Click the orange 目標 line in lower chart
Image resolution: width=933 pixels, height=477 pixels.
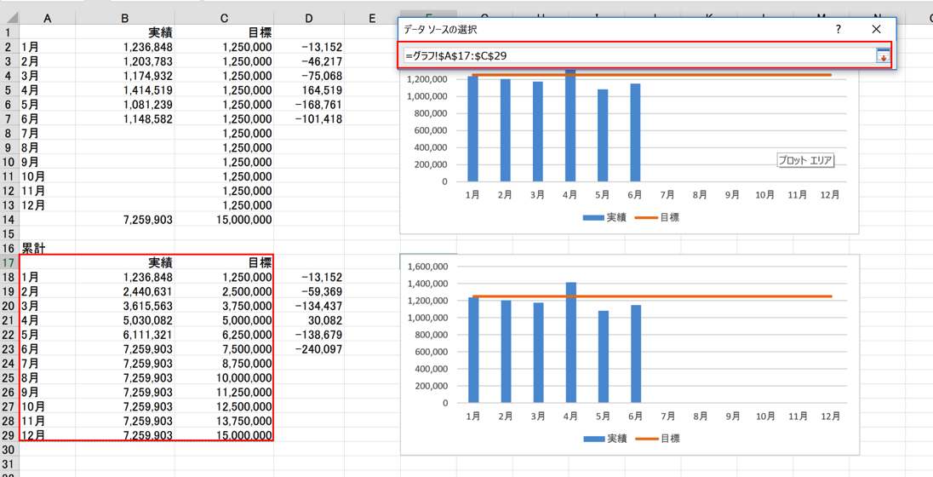pyautogui.click(x=652, y=296)
